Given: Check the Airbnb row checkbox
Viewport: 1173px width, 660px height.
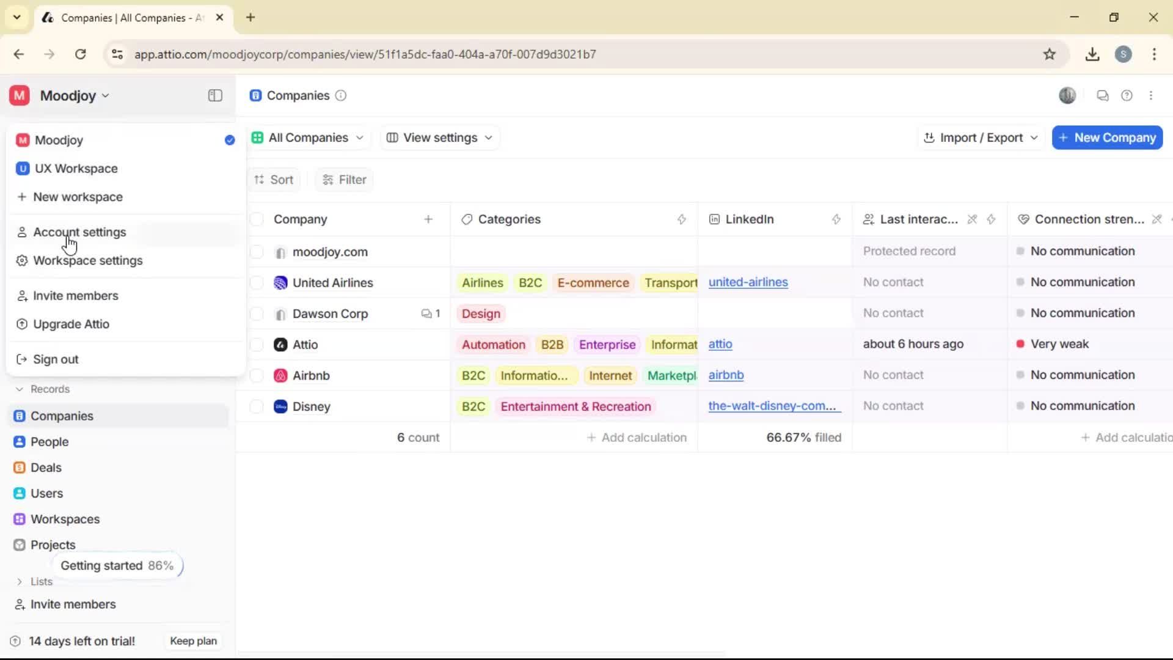Looking at the screenshot, I should 257,375.
